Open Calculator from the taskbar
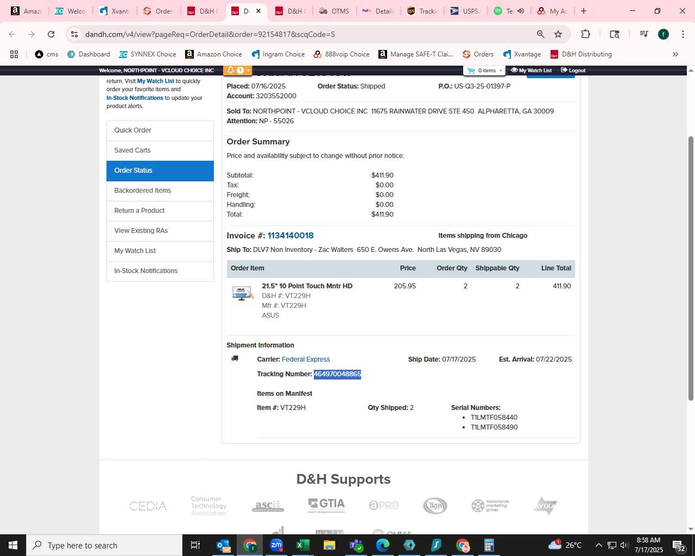The image size is (695, 556). pos(489,545)
